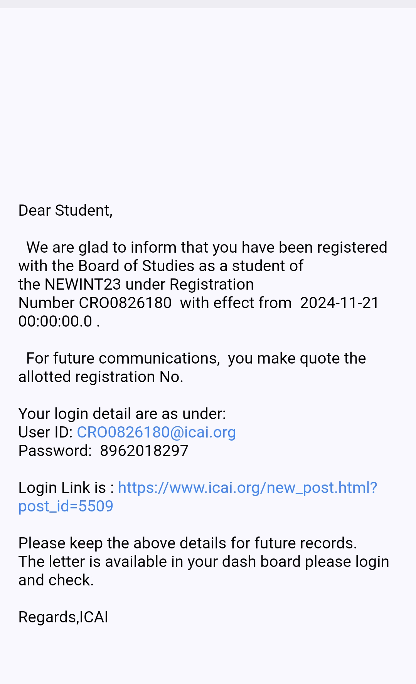Click the 'Dear Student,' greeting text
Image resolution: width=416 pixels, height=684 pixels.
coord(66,210)
